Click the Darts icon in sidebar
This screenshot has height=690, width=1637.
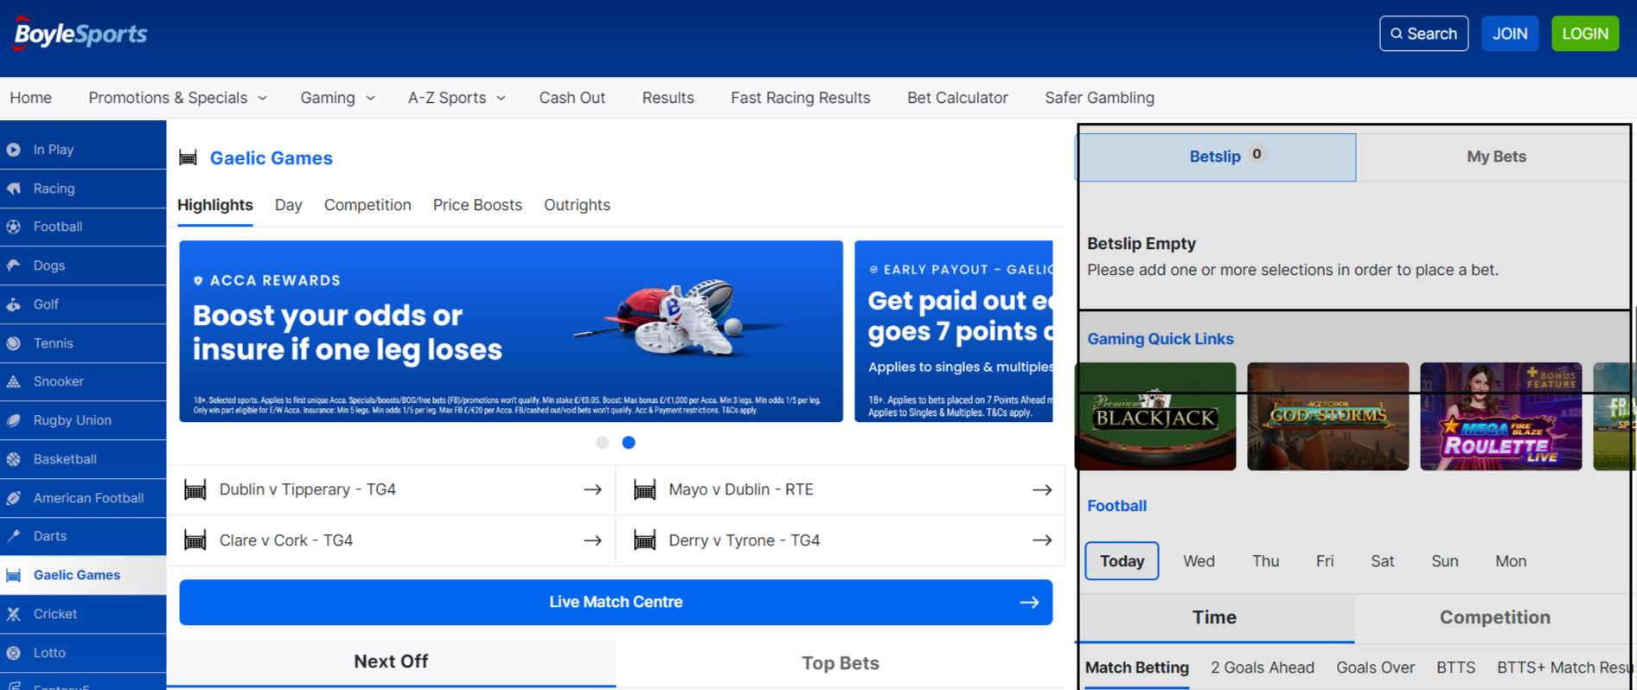pos(14,536)
